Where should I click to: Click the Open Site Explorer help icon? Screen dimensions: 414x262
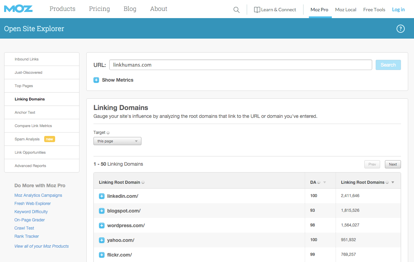pos(401,29)
